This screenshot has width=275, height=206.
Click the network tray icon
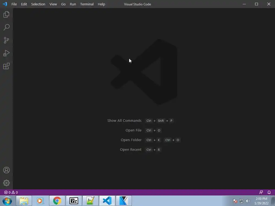[x=241, y=201]
